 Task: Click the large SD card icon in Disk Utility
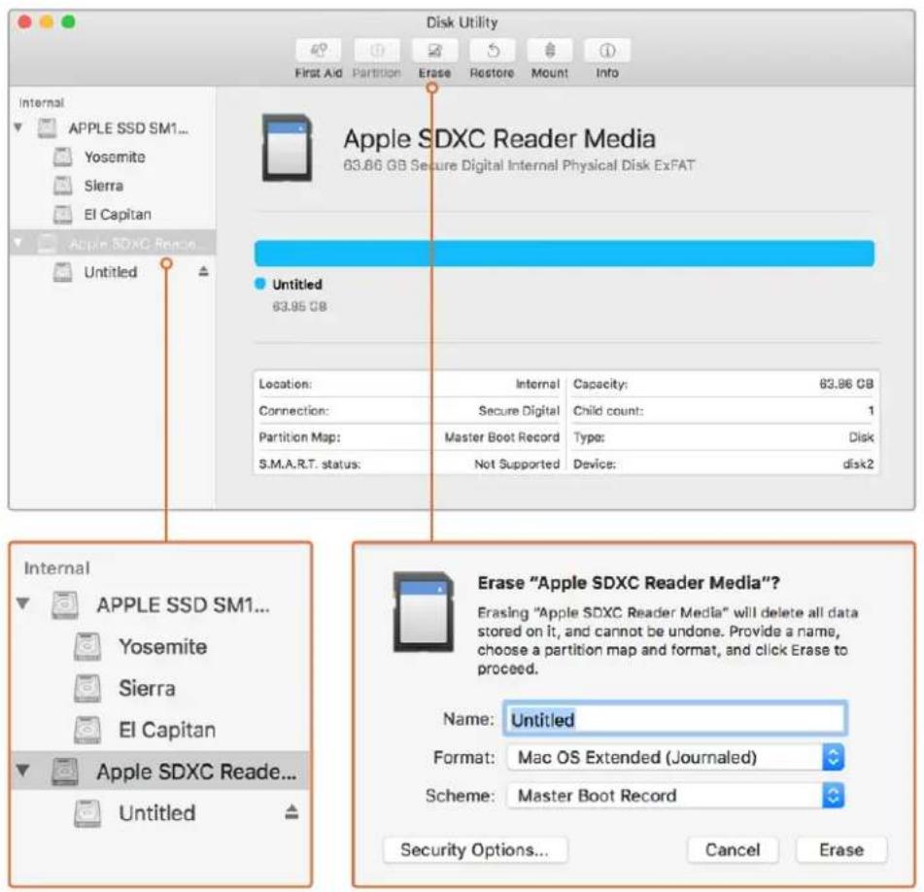tap(287, 148)
